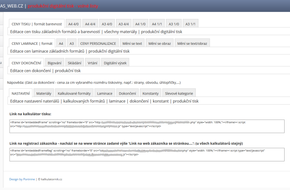Open the Slevové kategorie tab
290x190 pixels.
(x=179, y=93)
